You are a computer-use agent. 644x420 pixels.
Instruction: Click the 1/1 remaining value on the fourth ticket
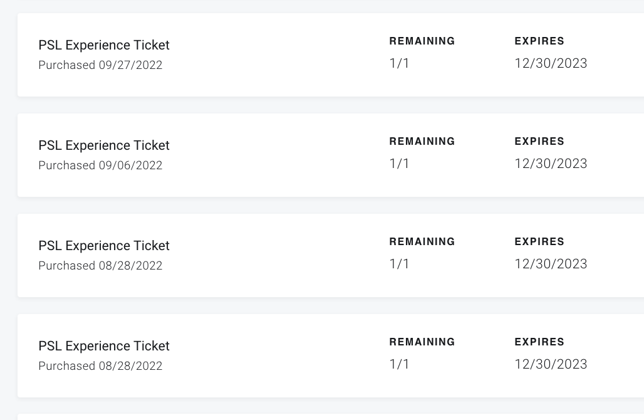pos(400,364)
